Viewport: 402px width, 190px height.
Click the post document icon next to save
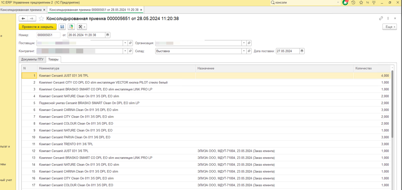[x=71, y=27]
